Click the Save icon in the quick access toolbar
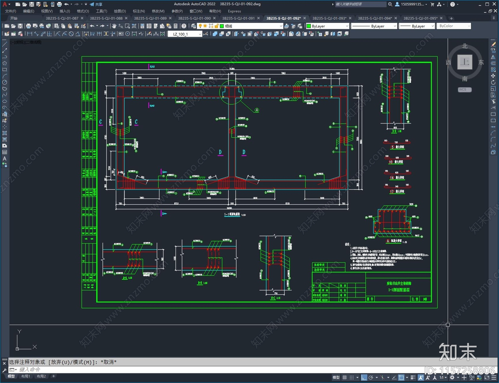This screenshot has width=499, height=383. (x=31, y=4)
